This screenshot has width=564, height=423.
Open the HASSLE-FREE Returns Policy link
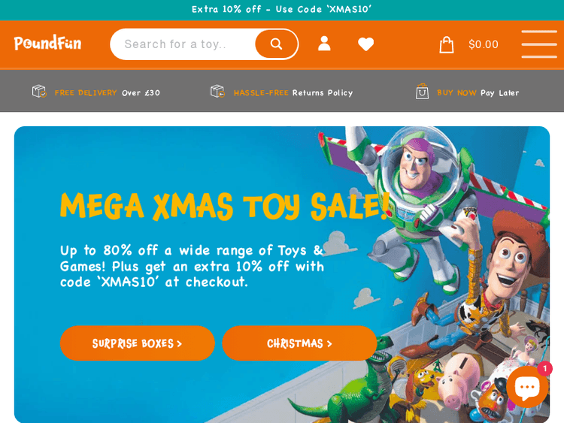293,92
